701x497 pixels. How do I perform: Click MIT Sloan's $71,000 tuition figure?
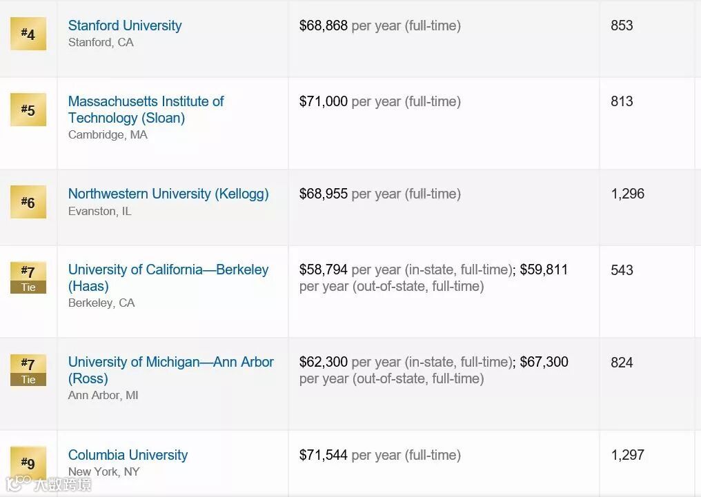pyautogui.click(x=323, y=101)
